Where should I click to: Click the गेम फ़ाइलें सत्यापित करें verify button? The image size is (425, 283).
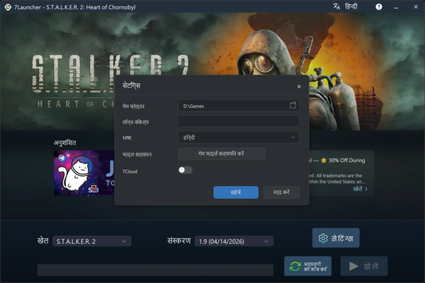[221, 154]
